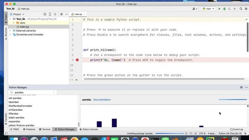The image size is (249, 140).
Task: Expand Scratches and Consoles node
Action: tap(11, 35)
